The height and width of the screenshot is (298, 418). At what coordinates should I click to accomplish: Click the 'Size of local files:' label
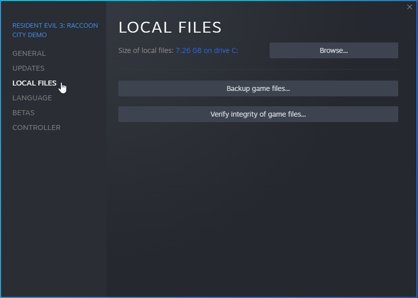tap(146, 50)
